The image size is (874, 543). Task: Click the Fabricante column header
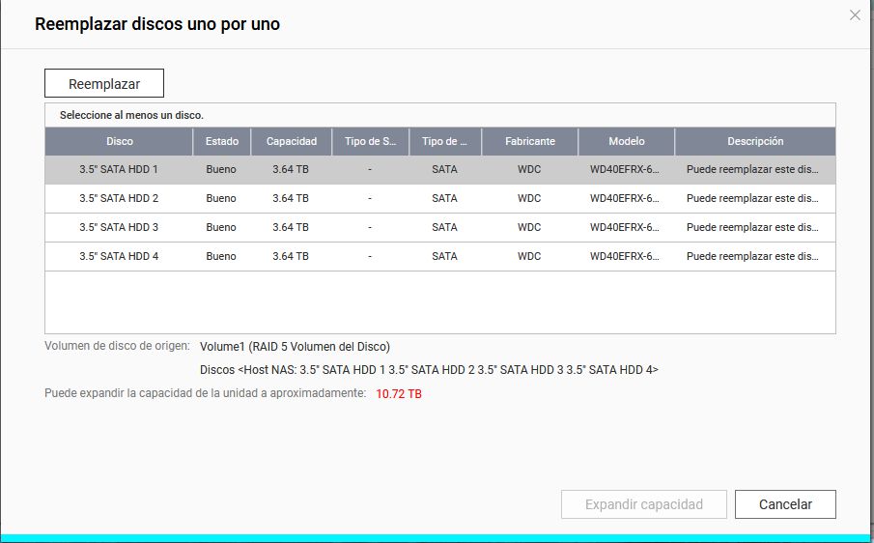530,141
